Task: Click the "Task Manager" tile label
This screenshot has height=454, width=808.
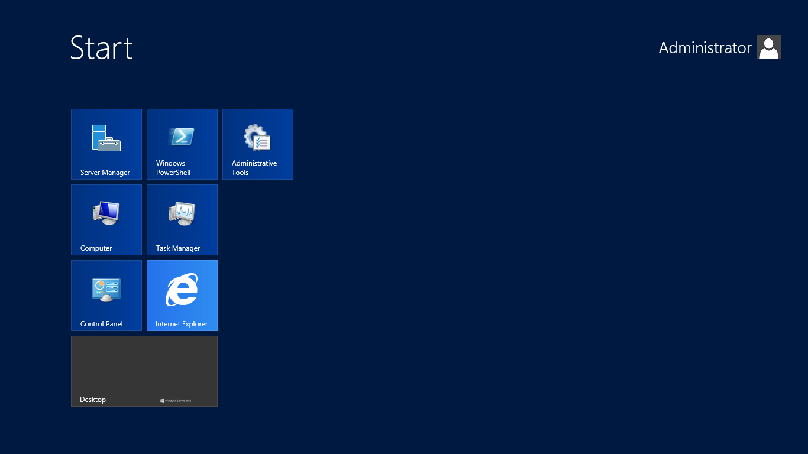Action: point(178,248)
